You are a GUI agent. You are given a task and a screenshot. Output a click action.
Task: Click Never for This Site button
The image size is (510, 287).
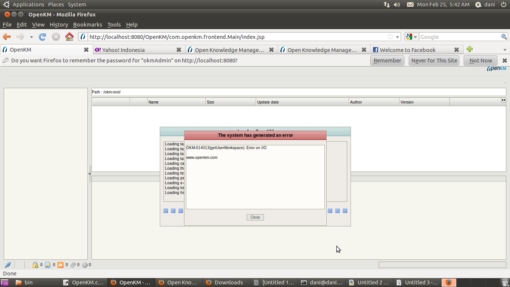(x=434, y=61)
